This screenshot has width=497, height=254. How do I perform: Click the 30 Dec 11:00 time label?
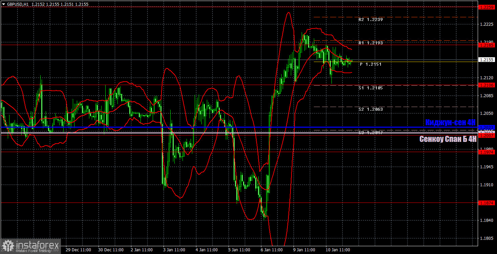pos(111,250)
